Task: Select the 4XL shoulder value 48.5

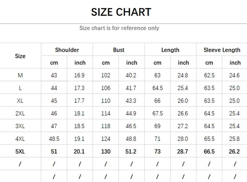Action: pyautogui.click(x=54, y=139)
